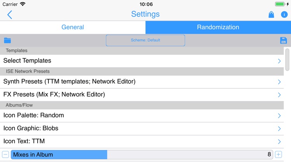
Task: Expand FX Presets chevron
Action: point(279,95)
